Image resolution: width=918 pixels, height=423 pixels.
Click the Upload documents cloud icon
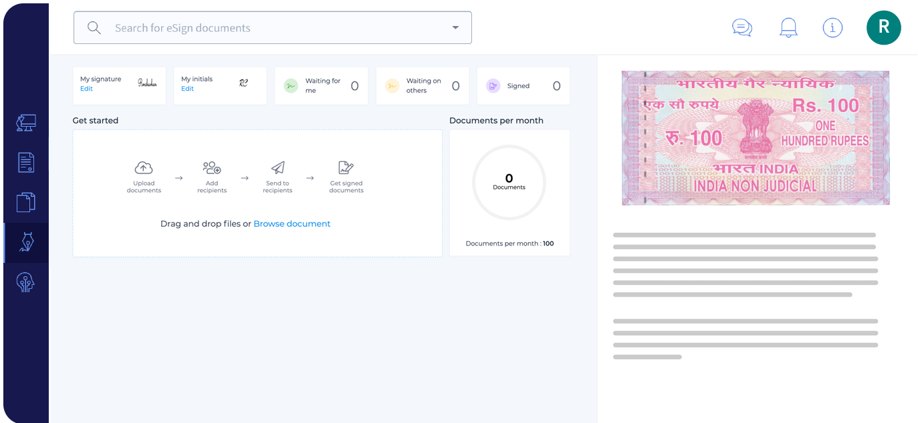(144, 168)
